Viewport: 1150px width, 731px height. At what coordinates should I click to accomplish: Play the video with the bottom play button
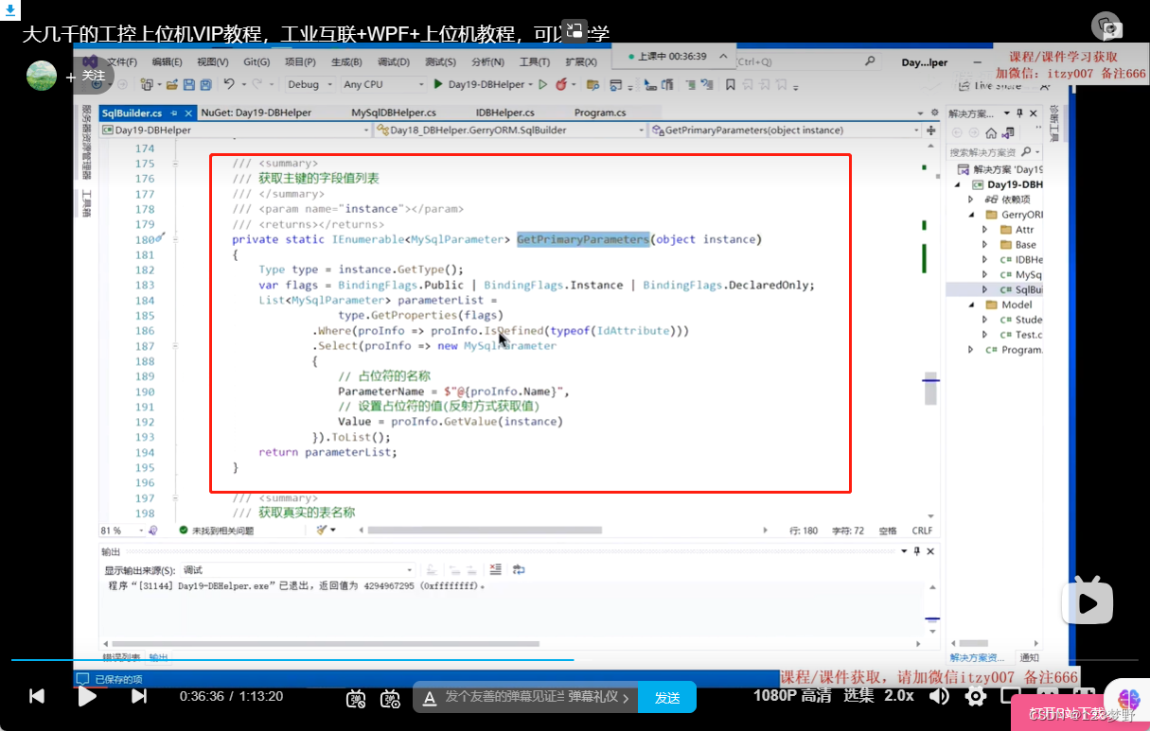[87, 696]
